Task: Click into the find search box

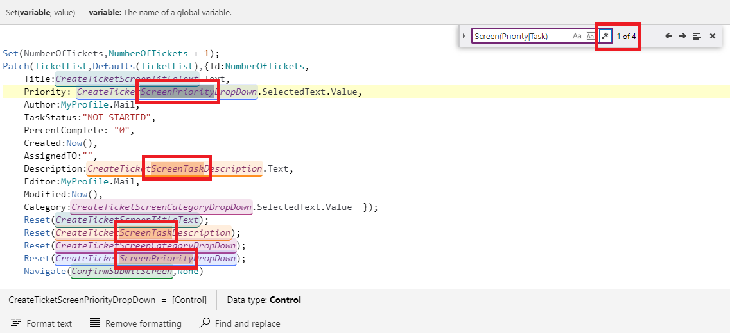Action: coord(521,36)
